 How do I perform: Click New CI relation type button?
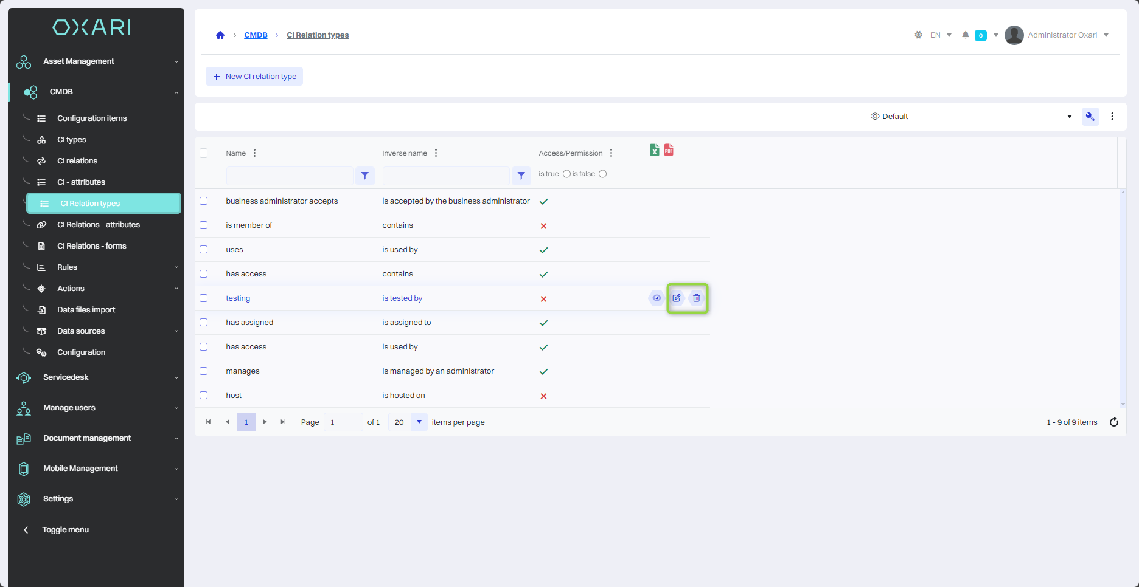coord(254,77)
